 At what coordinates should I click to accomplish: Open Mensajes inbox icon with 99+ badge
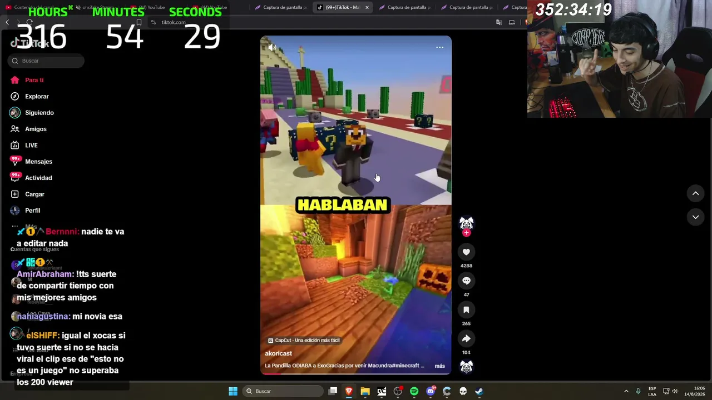pyautogui.click(x=15, y=162)
